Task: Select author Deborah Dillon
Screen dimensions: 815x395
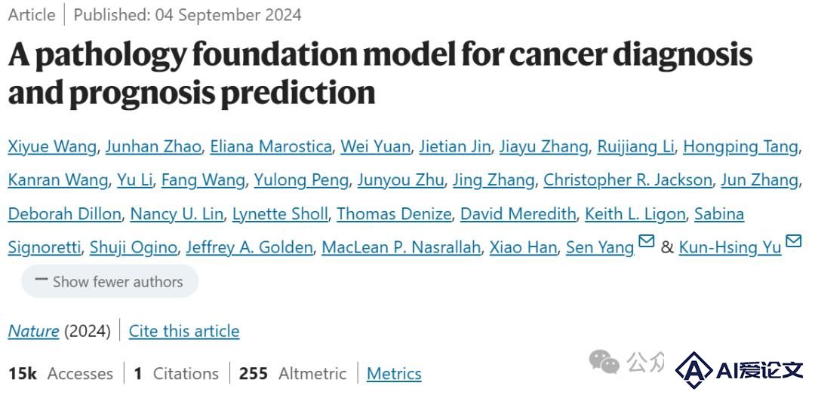Action: pos(64,214)
